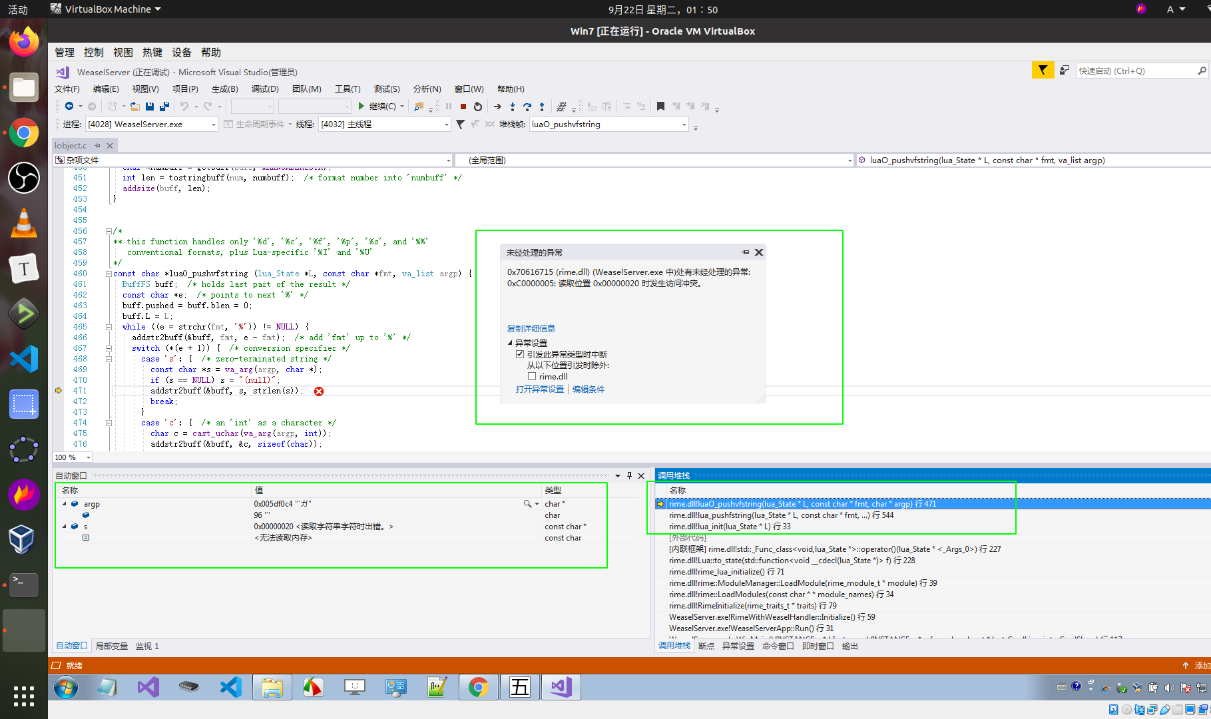Switch to the 断点 tab
The height and width of the screenshot is (719, 1211).
click(x=706, y=645)
